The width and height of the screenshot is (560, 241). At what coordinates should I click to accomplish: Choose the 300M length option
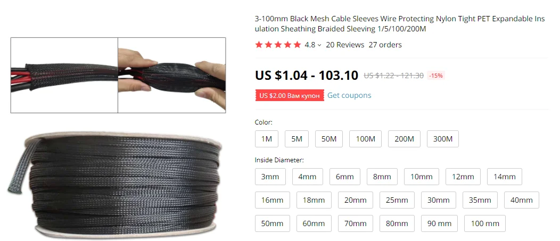pos(443,139)
